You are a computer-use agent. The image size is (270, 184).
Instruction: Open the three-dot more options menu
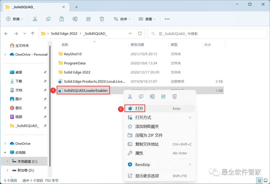167,19
